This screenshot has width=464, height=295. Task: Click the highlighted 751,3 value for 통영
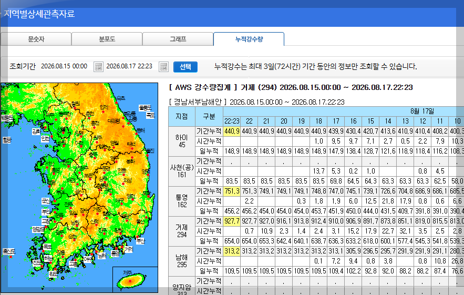[232, 191]
